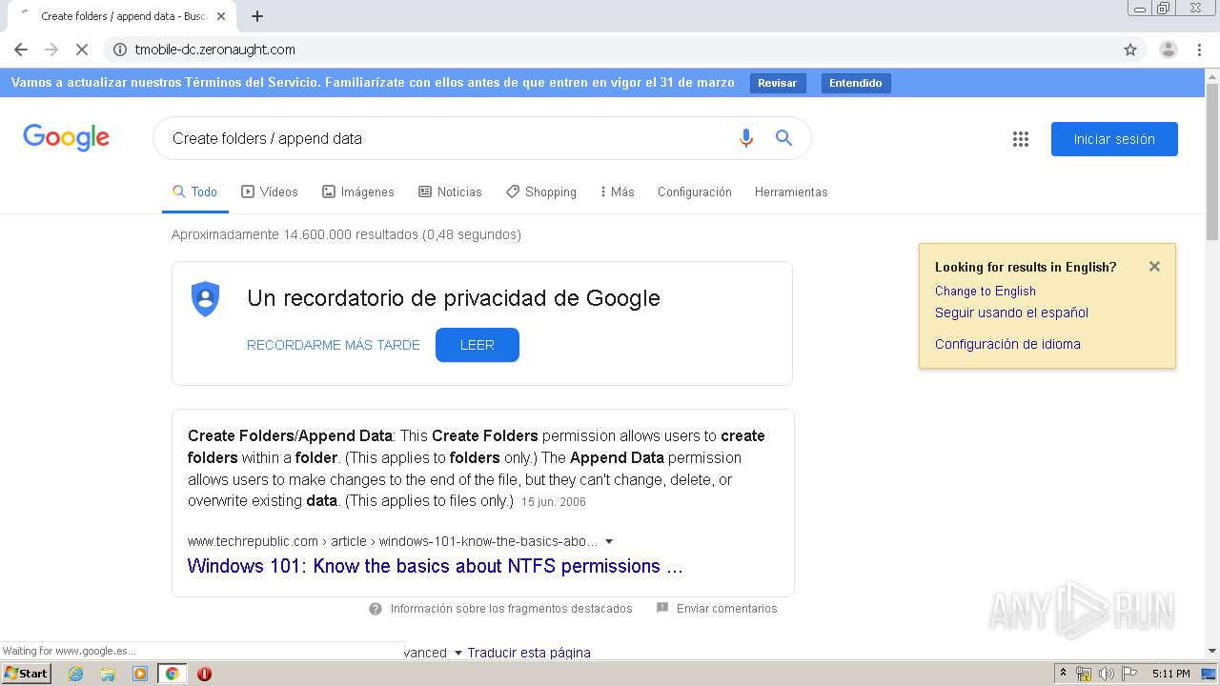This screenshot has width=1220, height=686.
Task: Click Enviar comentarios link
Action: (x=726, y=609)
